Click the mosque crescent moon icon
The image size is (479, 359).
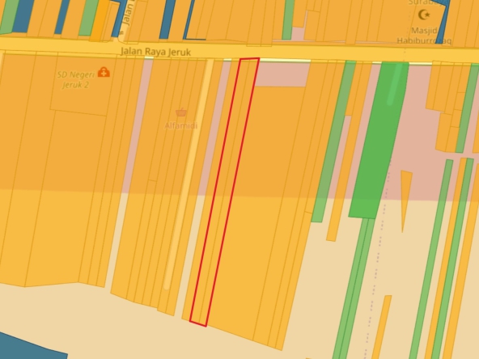pos(424,15)
